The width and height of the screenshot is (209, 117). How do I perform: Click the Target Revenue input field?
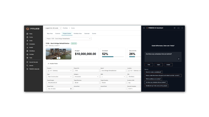coord(86,83)
